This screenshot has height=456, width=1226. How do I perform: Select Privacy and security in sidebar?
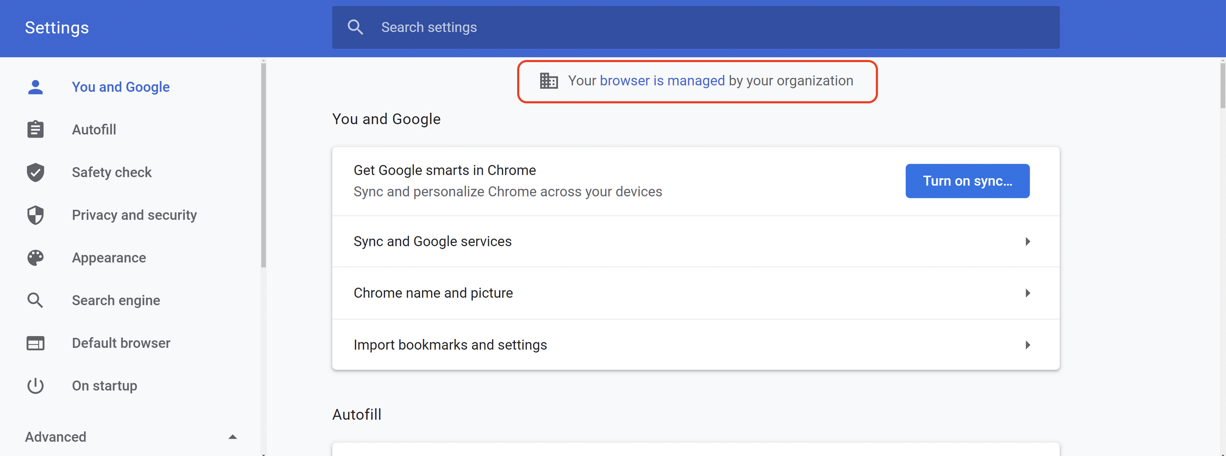134,215
